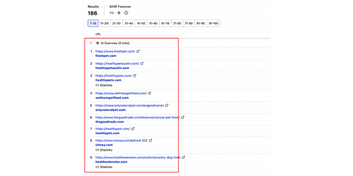Open the 51-60 results page

click(153, 23)
